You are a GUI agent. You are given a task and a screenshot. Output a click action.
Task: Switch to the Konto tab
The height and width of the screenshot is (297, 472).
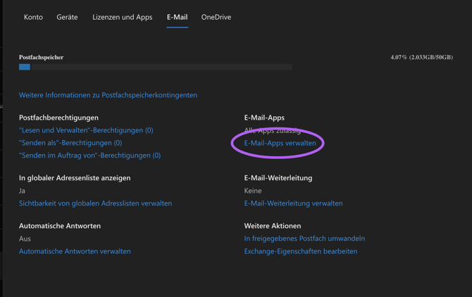click(33, 17)
